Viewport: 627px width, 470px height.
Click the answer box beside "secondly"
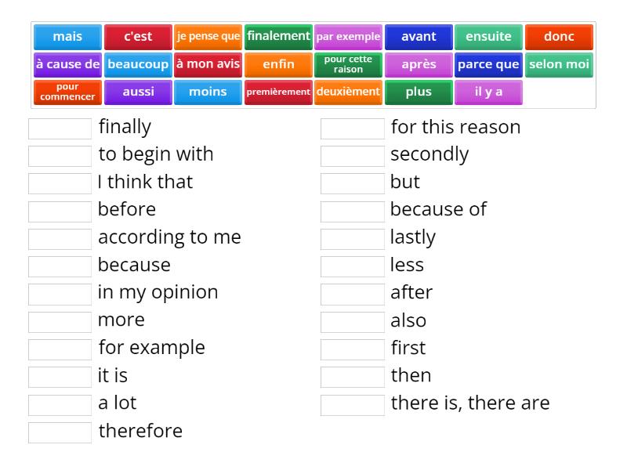pos(352,155)
